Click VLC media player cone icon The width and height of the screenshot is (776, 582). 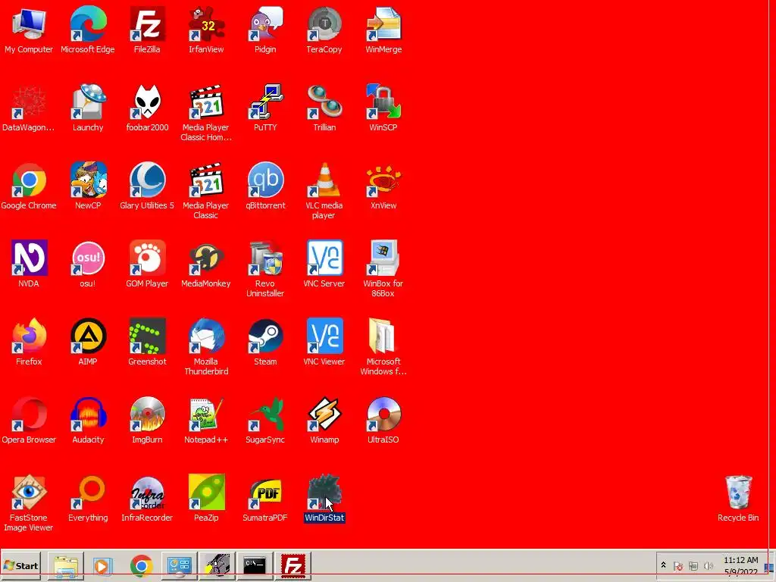click(324, 180)
